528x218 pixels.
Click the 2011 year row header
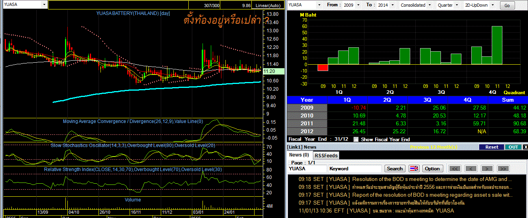(307, 123)
